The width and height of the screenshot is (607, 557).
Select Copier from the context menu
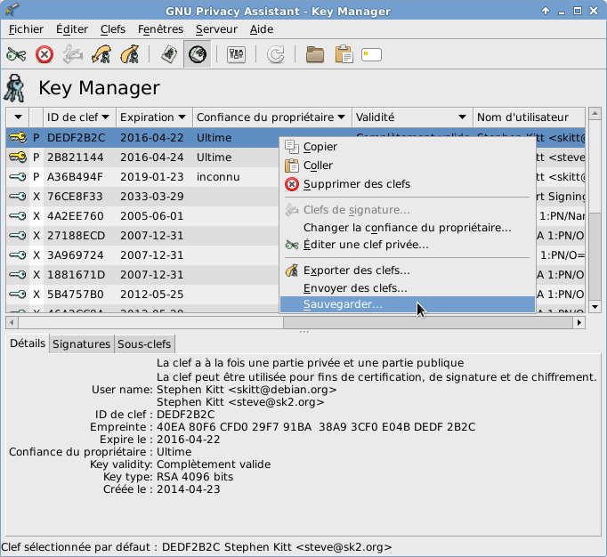click(320, 147)
